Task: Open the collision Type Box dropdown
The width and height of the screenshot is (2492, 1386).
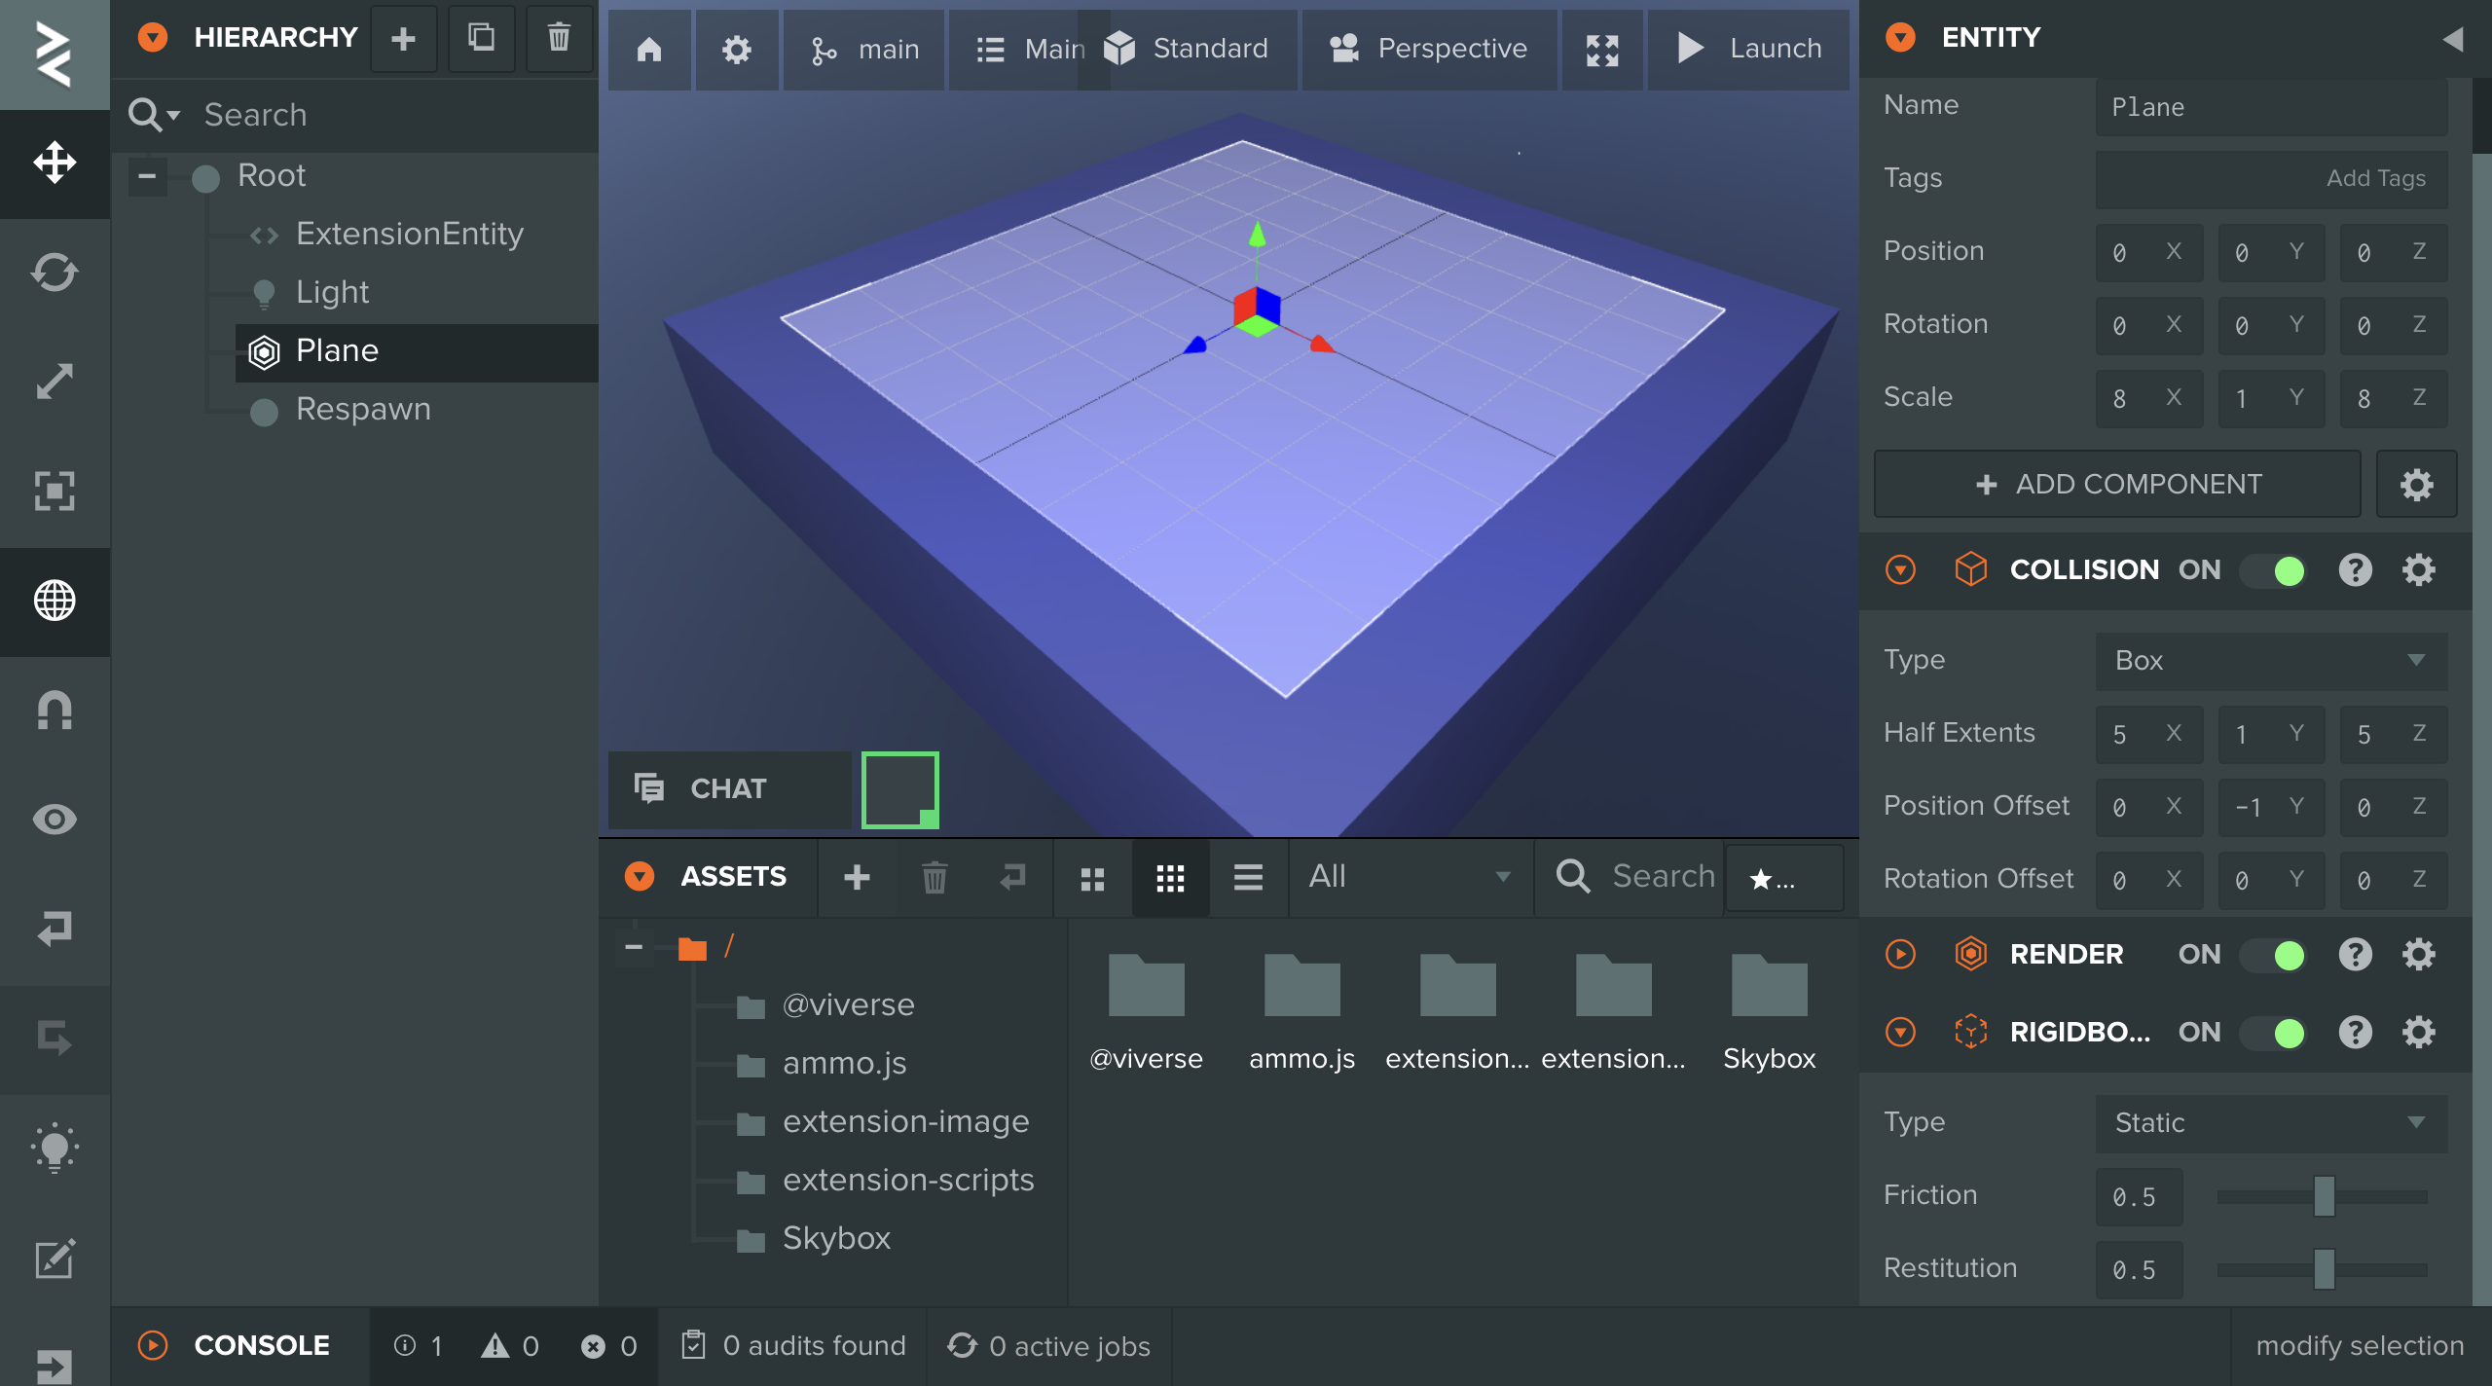Action: 2270,661
